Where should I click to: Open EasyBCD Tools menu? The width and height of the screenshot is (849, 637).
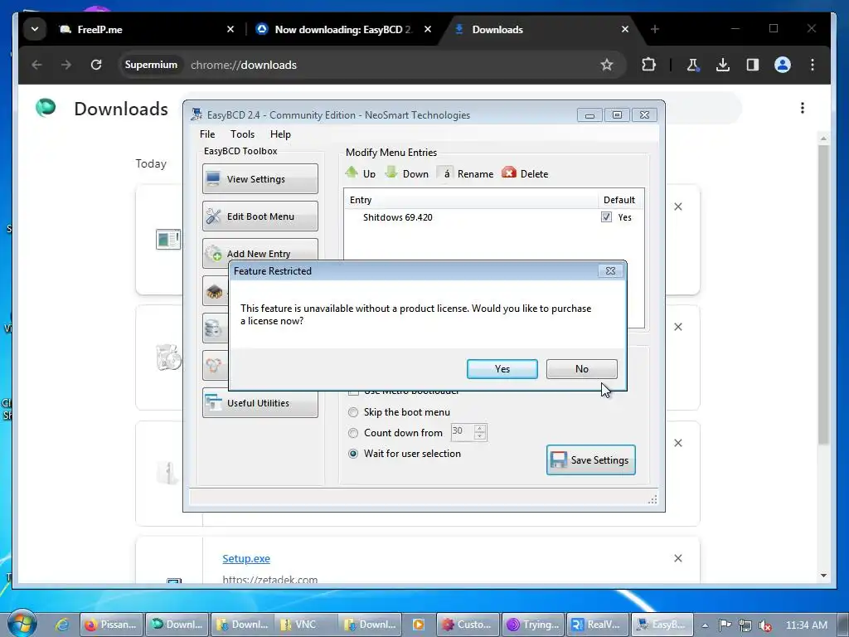(242, 134)
